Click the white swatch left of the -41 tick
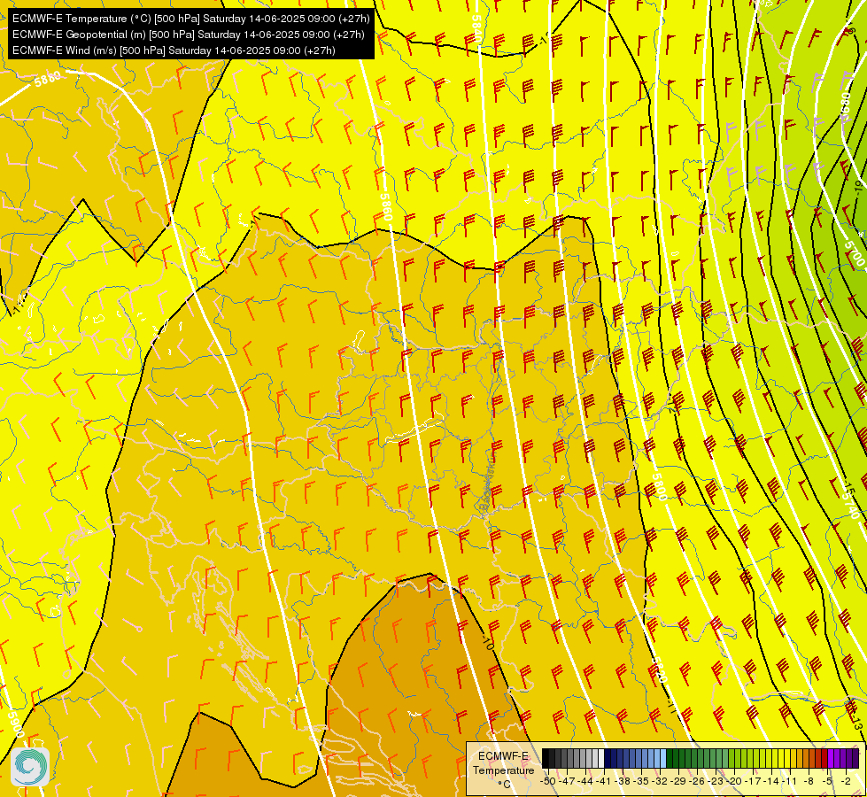 click(x=601, y=759)
